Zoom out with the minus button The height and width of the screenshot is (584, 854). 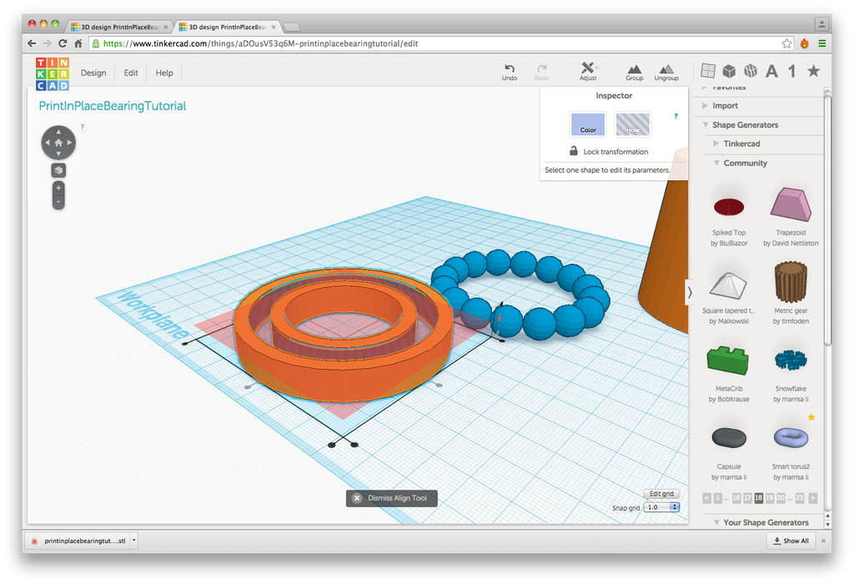click(58, 202)
